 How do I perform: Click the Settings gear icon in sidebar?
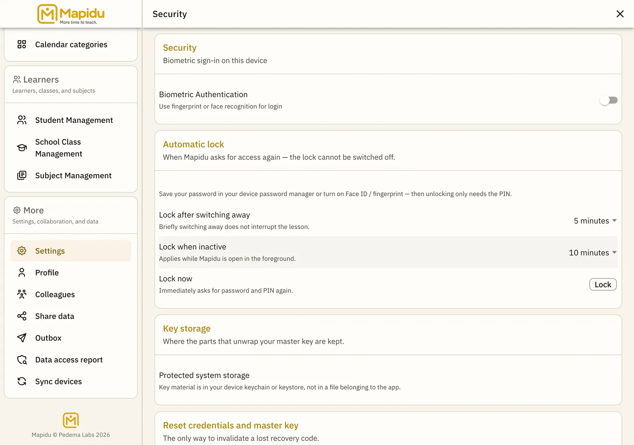click(22, 251)
